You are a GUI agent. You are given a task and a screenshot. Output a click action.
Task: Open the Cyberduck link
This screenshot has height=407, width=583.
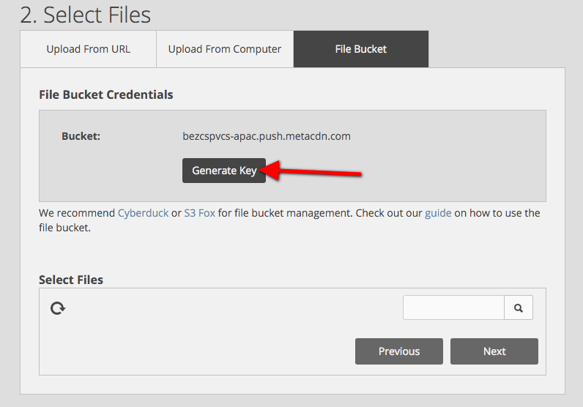(143, 213)
